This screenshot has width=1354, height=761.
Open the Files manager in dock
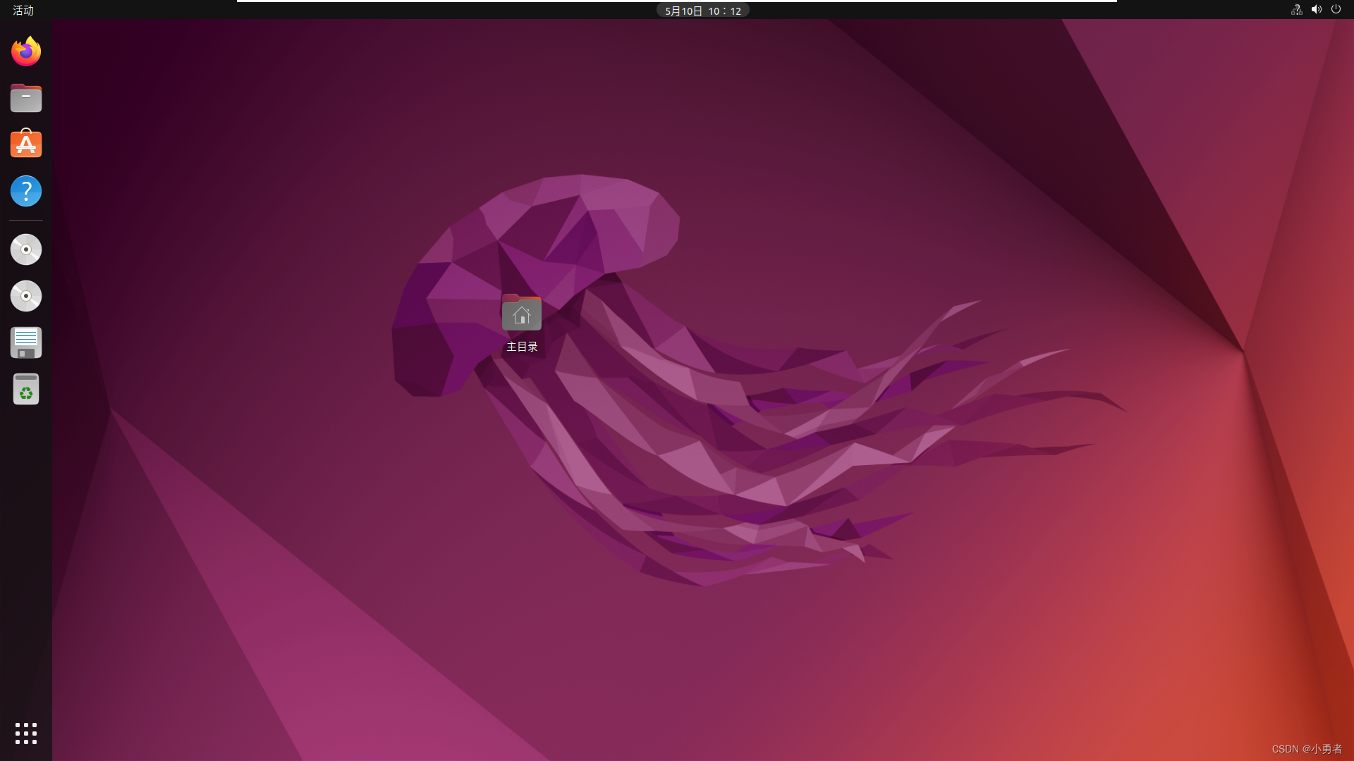pyautogui.click(x=26, y=98)
